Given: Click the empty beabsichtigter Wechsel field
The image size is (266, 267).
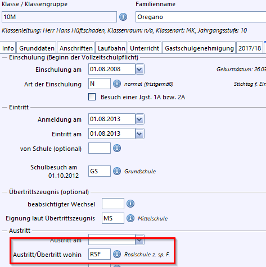Looking at the screenshot, I should (x=113, y=204).
